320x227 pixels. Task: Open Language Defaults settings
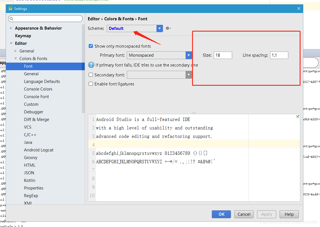(42, 81)
